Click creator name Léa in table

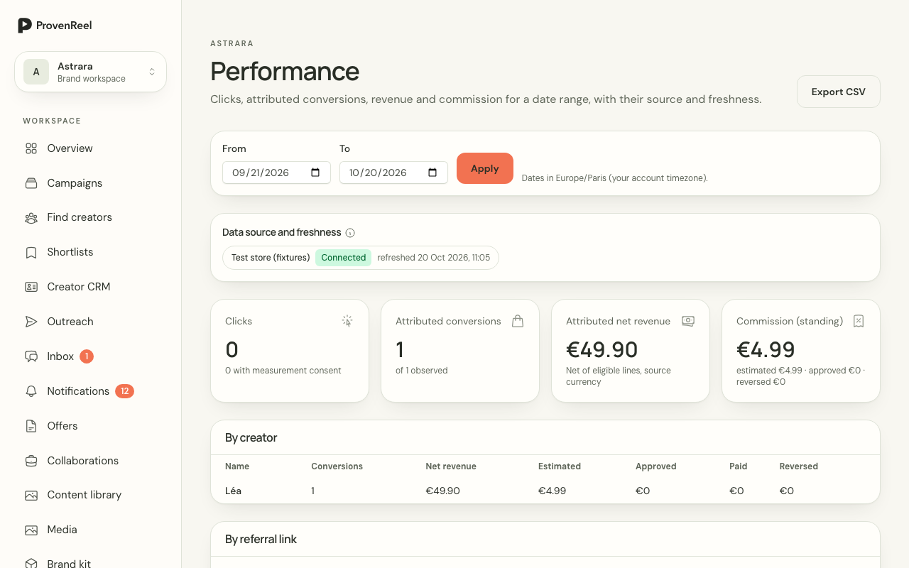[x=233, y=491]
